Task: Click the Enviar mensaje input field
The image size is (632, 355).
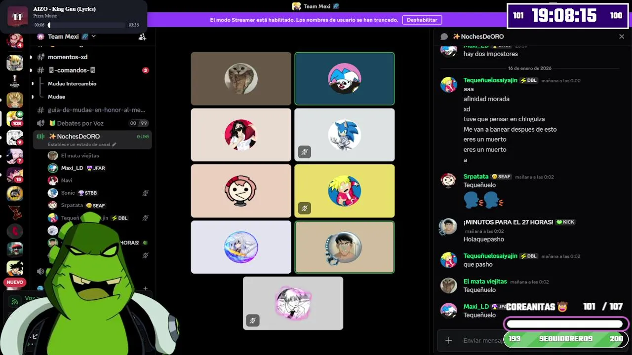Action: [483, 341]
